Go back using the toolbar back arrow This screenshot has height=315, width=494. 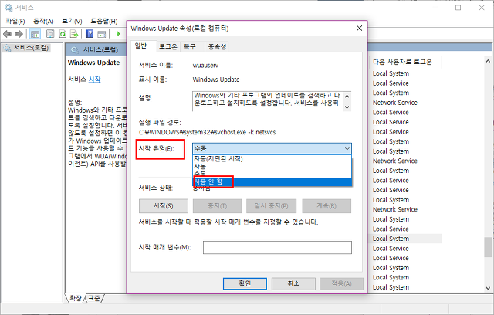(x=7, y=33)
